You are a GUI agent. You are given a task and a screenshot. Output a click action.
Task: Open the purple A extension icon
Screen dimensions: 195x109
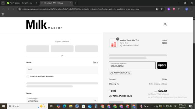click(x=169, y=9)
